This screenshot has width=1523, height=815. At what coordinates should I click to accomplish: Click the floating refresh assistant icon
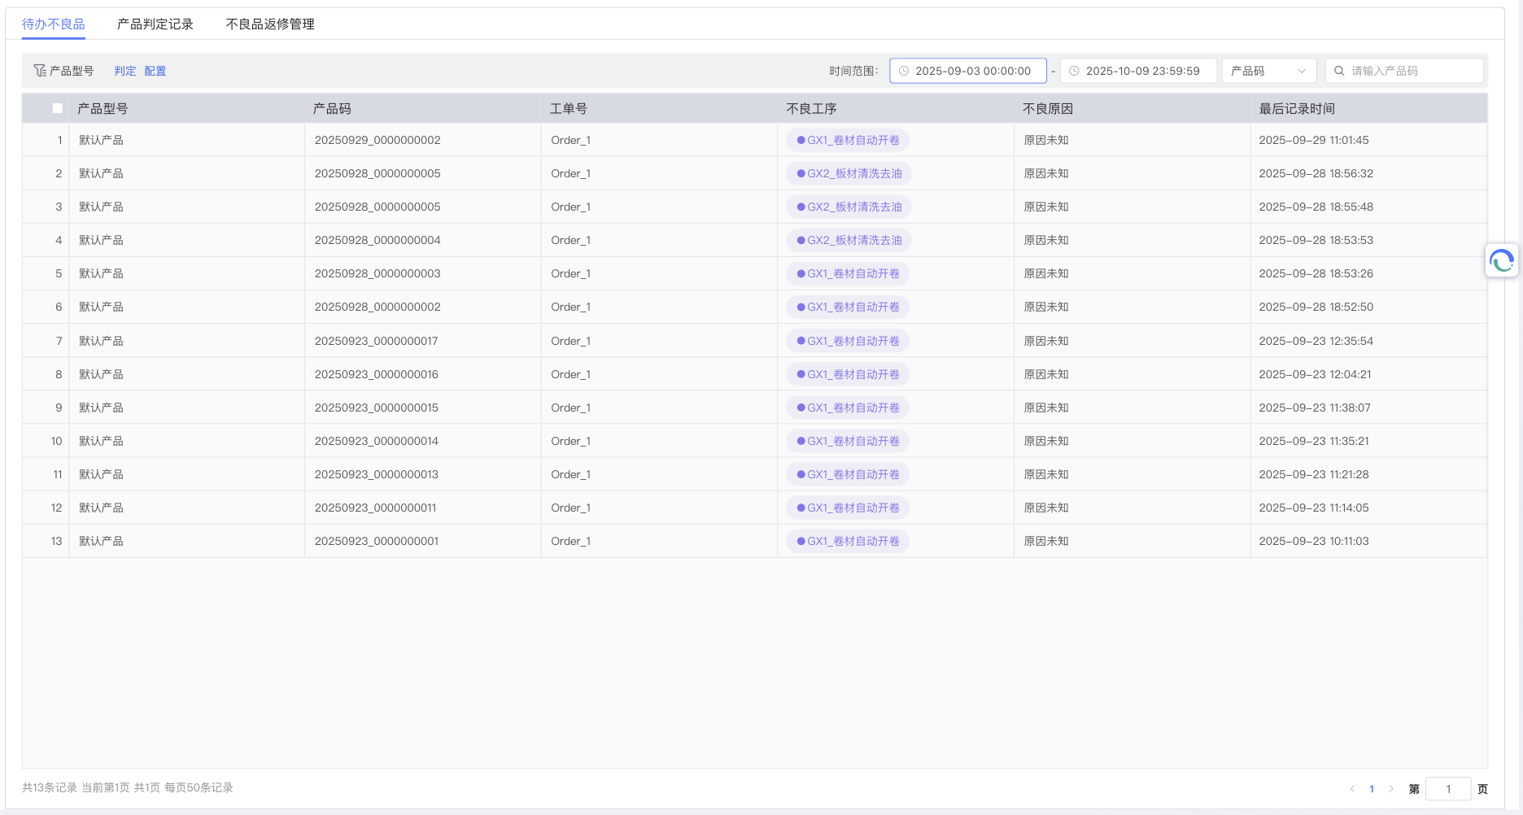click(x=1501, y=261)
